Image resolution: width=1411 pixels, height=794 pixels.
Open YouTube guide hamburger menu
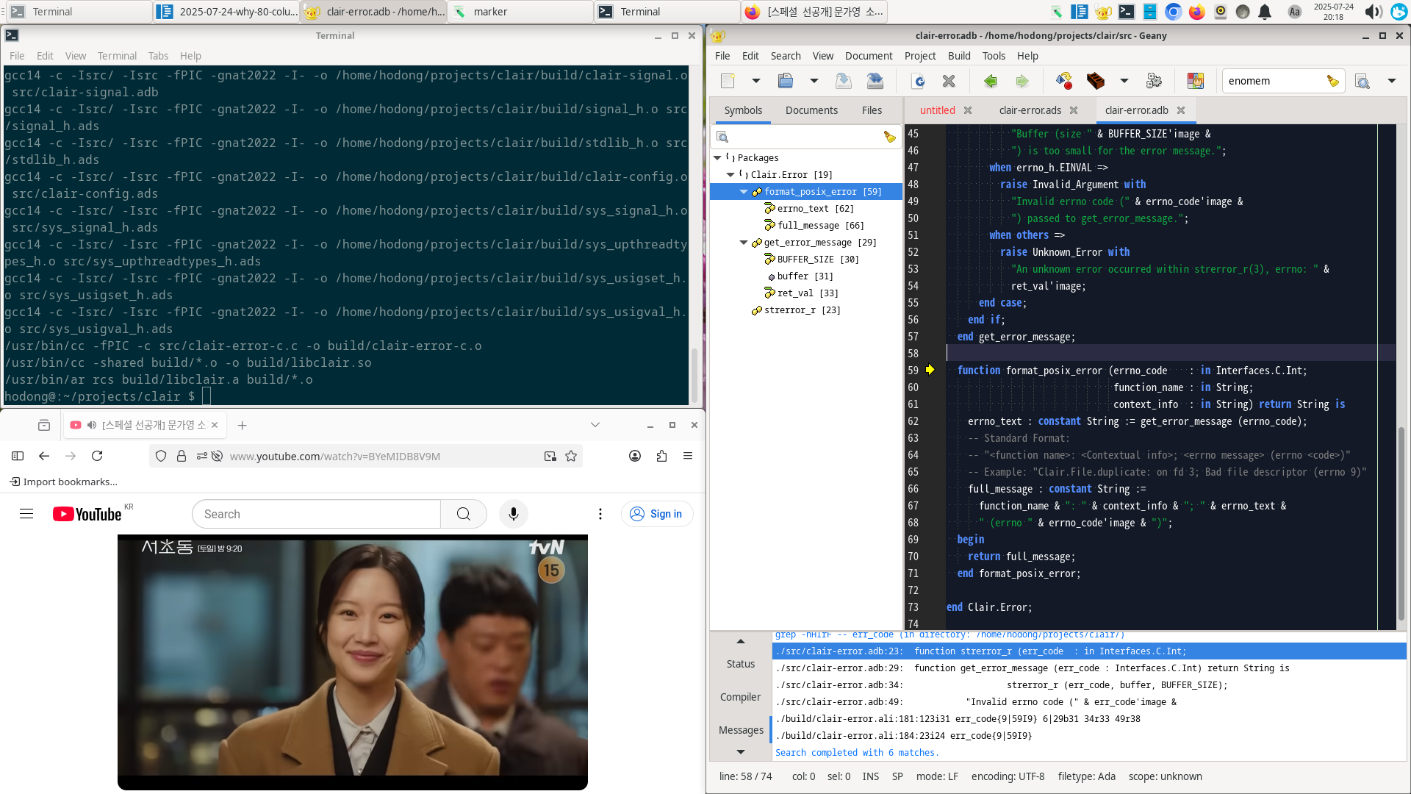point(26,514)
